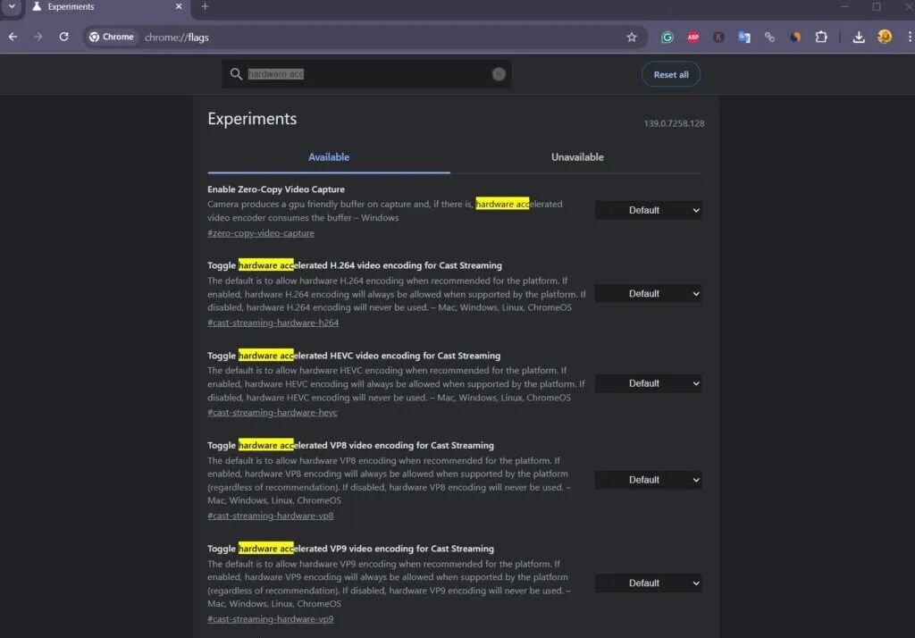The width and height of the screenshot is (915, 638).
Task: Close the Experiments browser tab
Action: point(179,6)
